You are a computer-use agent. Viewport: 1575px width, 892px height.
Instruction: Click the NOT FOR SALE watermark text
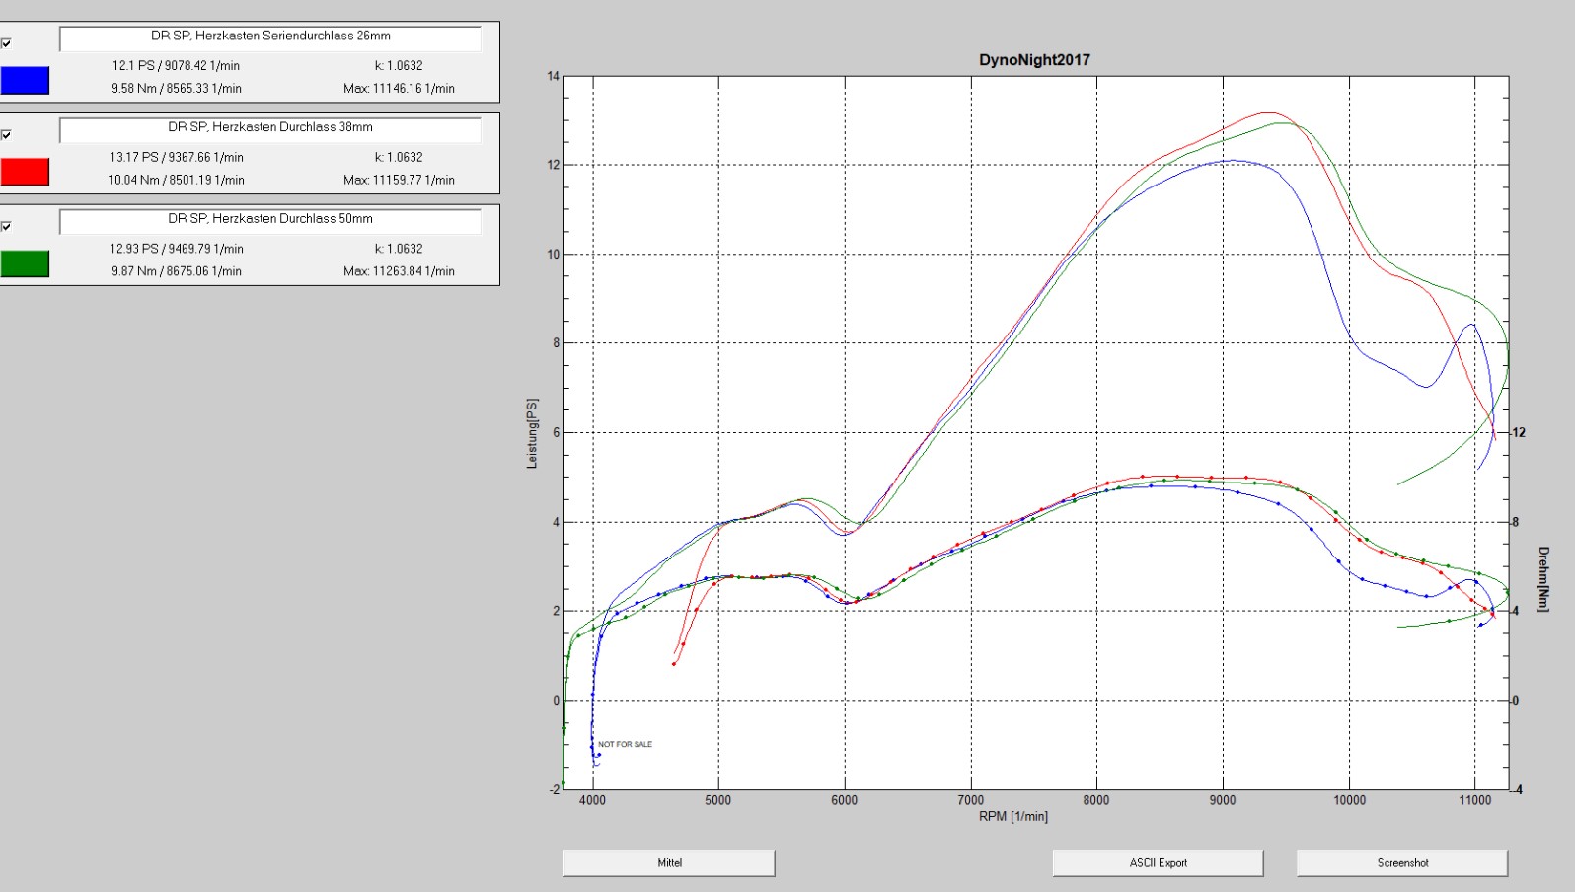[625, 744]
